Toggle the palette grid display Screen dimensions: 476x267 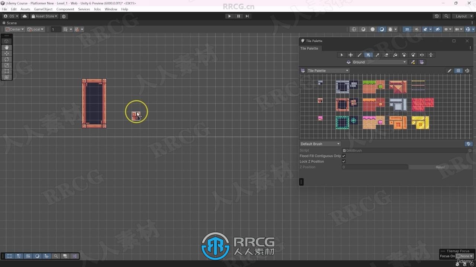[459, 71]
